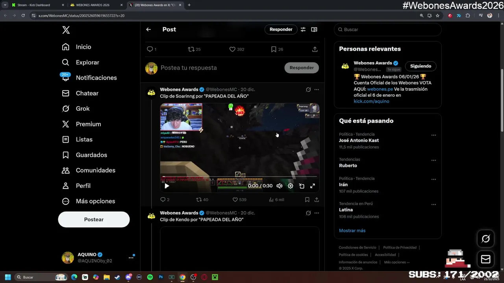Image resolution: width=504 pixels, height=283 pixels.
Task: Bookmark the Soarinng clip post
Action: (x=307, y=200)
